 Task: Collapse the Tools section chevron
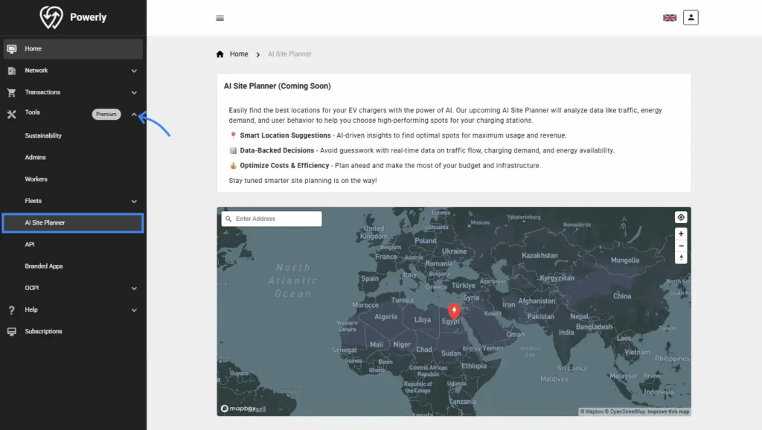coord(134,114)
